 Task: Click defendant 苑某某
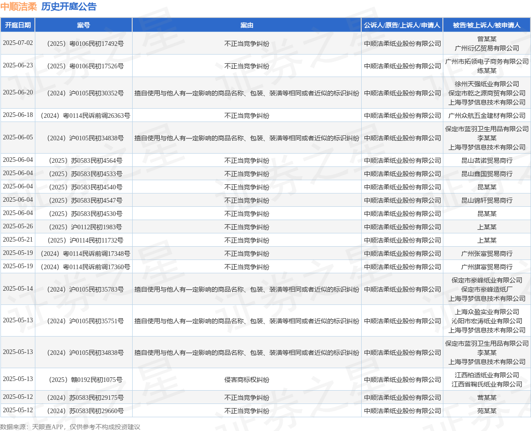(486, 411)
